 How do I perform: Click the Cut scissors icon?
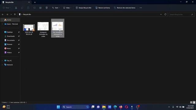point(16,8)
